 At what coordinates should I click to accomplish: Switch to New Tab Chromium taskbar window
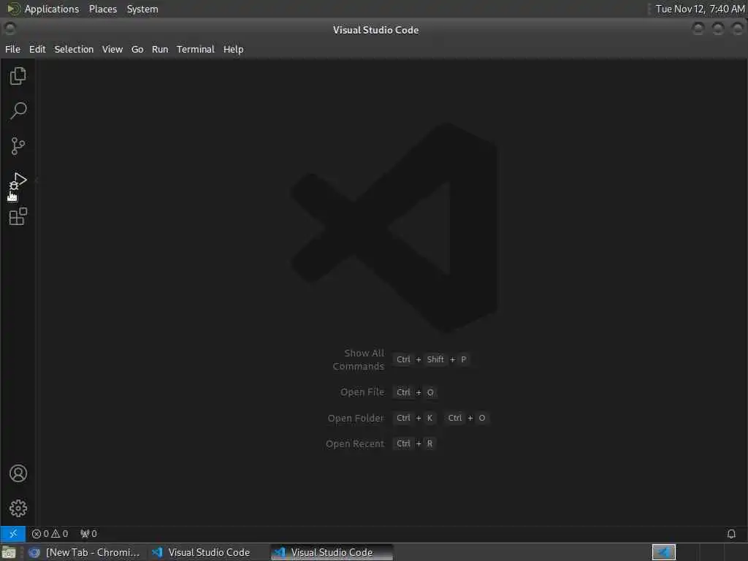tap(85, 552)
